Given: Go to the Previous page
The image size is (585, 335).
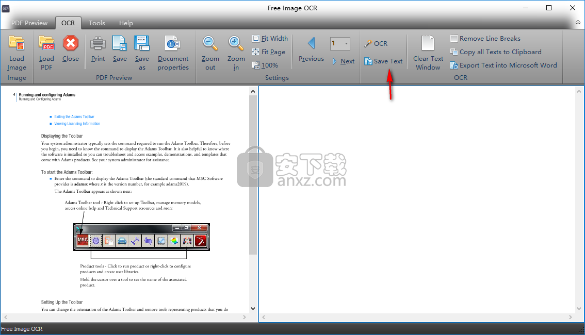Looking at the screenshot, I should click(x=311, y=49).
